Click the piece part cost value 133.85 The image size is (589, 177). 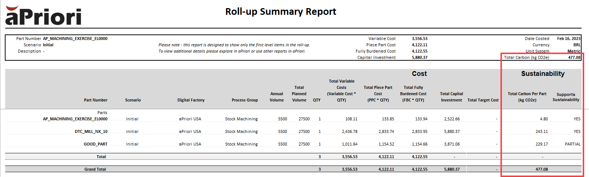click(x=388, y=119)
